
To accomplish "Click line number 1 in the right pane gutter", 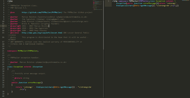I will 109,1.
